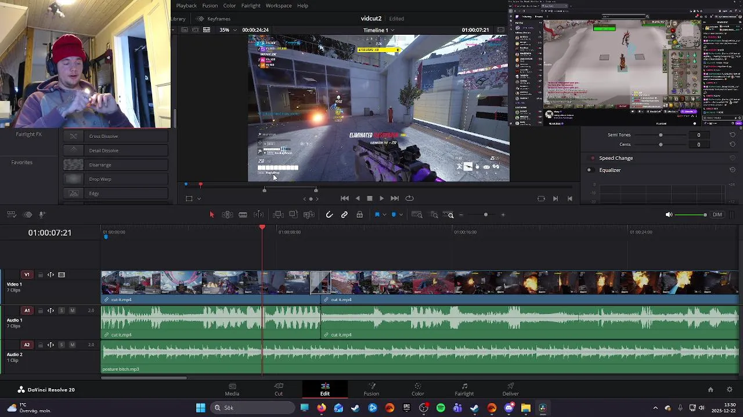Open the Fairlight menu
Screen dimensions: 743x417
coord(251,6)
